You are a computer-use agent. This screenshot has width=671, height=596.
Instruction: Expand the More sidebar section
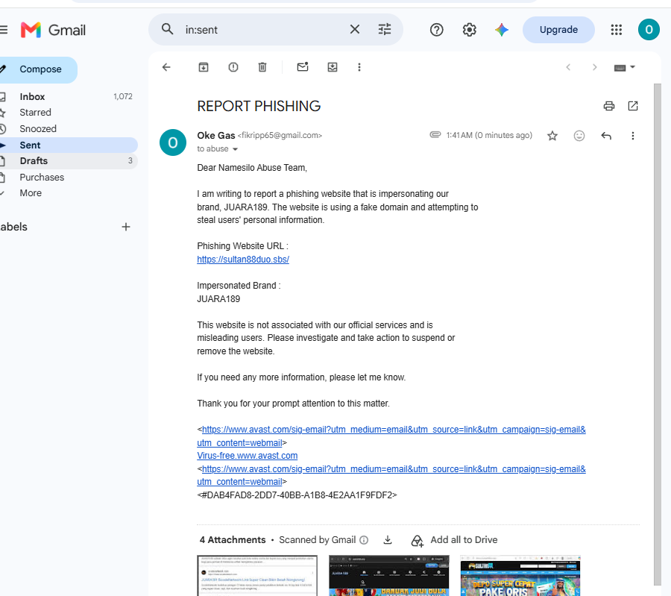coord(31,193)
